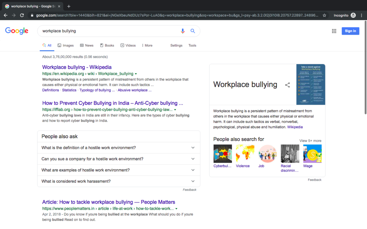
Task: Open the Abusive workplace sitelink
Action: coord(134,90)
